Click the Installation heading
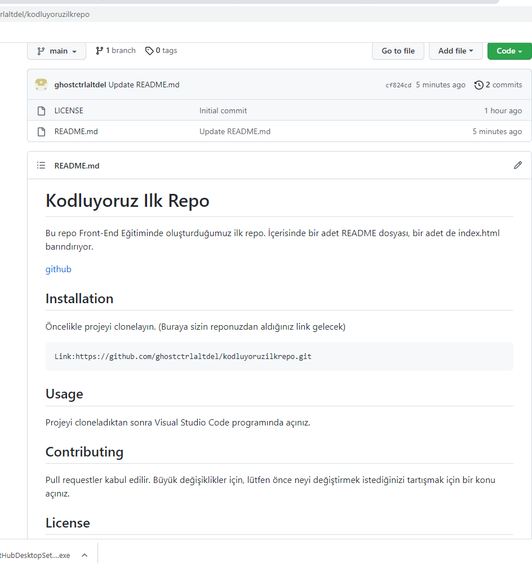Image resolution: width=532 pixels, height=563 pixels. (x=79, y=299)
